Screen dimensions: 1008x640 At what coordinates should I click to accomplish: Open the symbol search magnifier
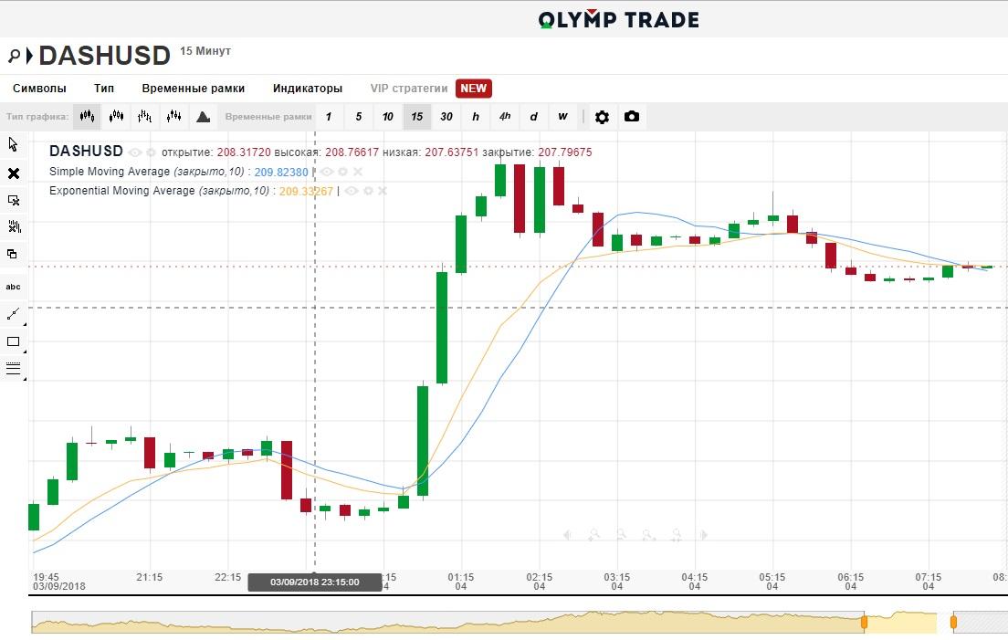click(x=14, y=56)
